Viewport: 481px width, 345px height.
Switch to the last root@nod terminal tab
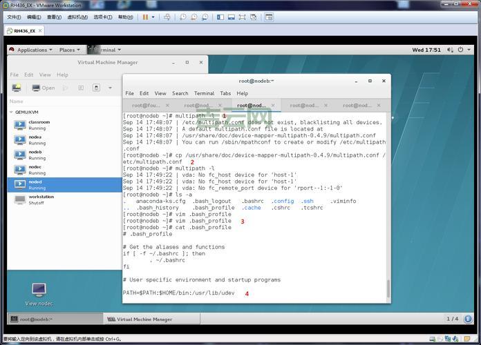point(357,106)
